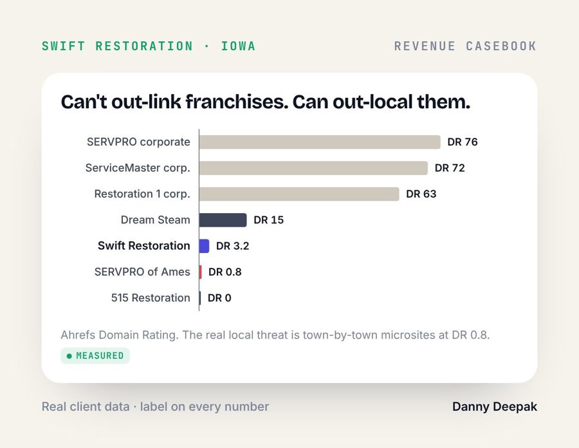Click the 'SERVPRO of Ames' row label
Viewport: 579px width, 448px height.
(142, 272)
